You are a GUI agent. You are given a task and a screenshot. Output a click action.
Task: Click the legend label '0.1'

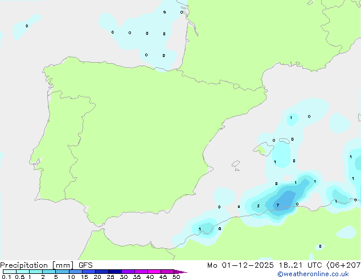[x=6, y=277]
